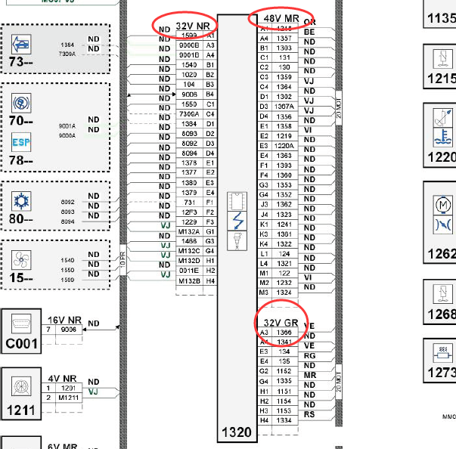This screenshot has height=449, width=456.
Task: Click wire M132C at pin G4
Action: tap(189, 251)
